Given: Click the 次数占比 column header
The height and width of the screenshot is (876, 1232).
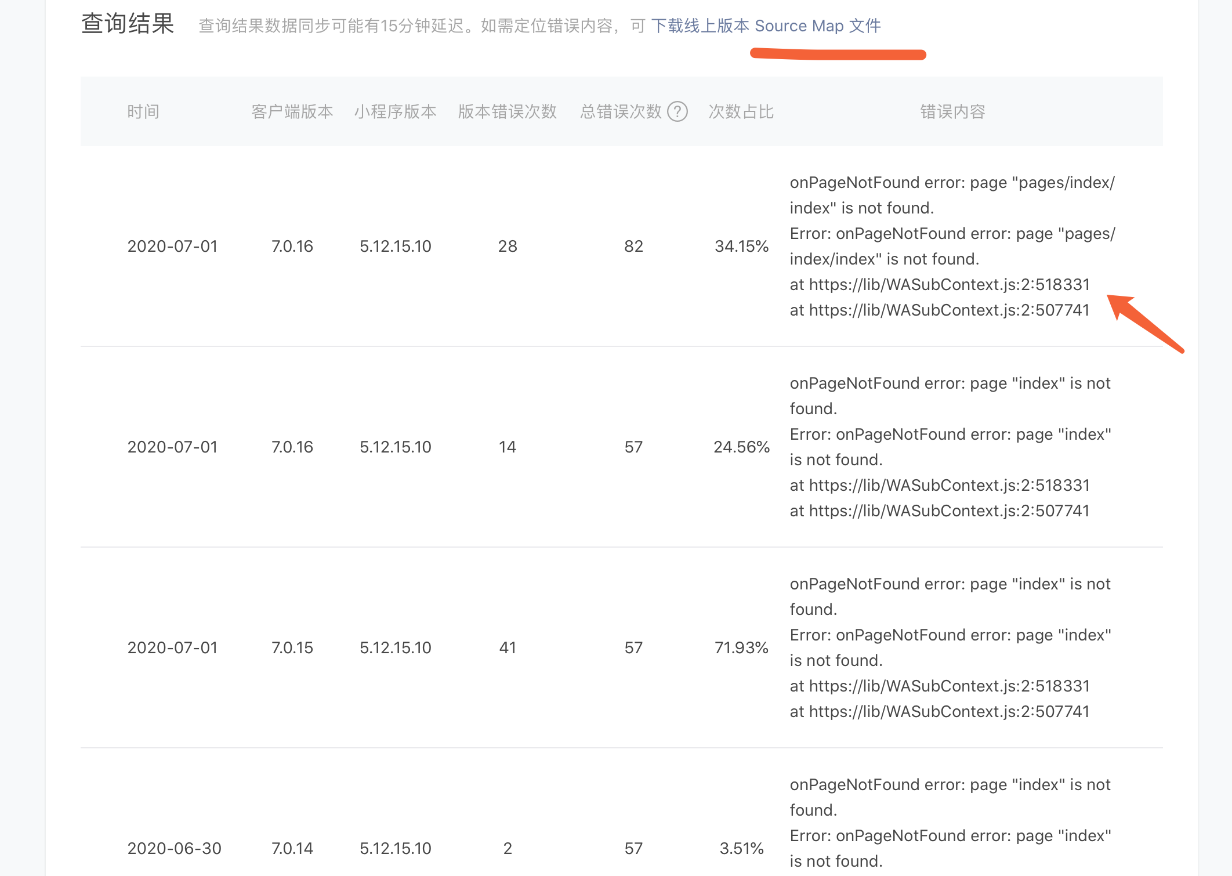Looking at the screenshot, I should click(x=741, y=111).
